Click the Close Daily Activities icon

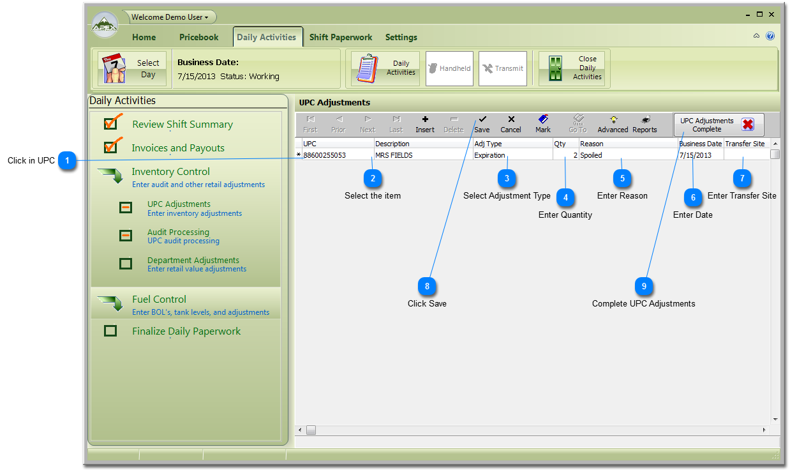(x=556, y=69)
